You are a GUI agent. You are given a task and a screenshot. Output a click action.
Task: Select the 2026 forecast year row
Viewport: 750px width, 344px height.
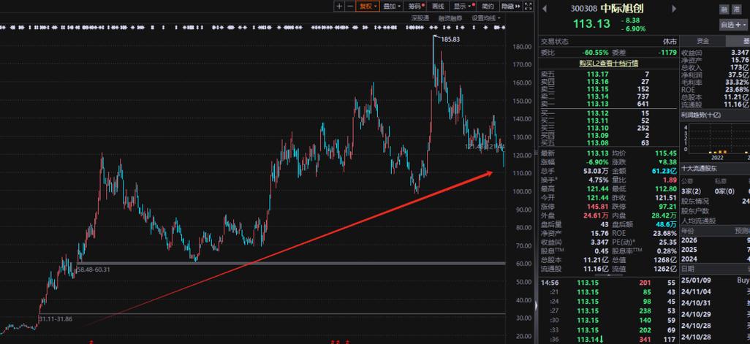715,240
